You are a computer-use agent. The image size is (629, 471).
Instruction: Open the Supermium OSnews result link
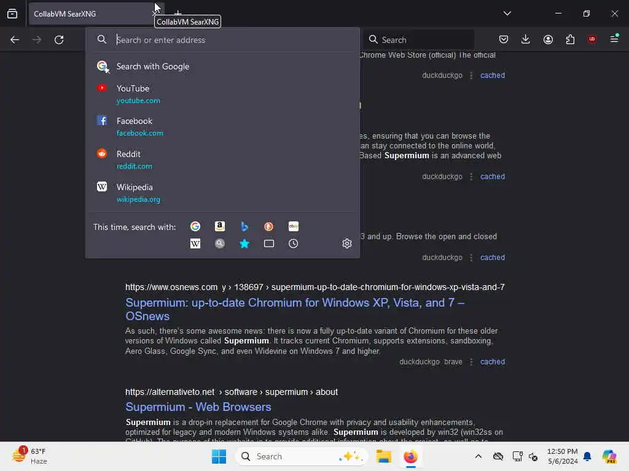coord(295,309)
